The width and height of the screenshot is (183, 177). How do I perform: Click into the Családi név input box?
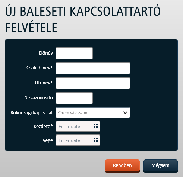pos(93,68)
